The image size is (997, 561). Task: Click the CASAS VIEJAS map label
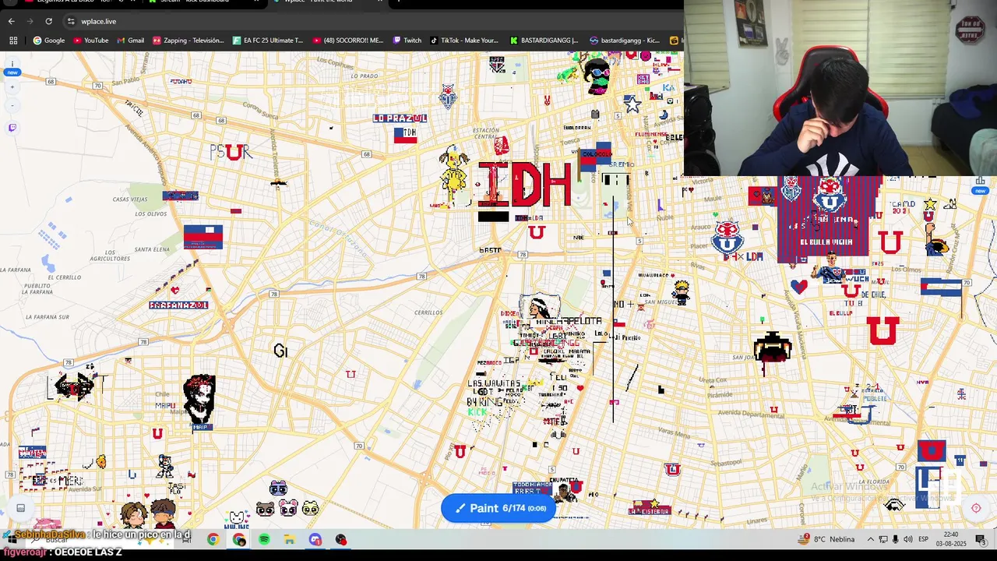[x=130, y=199]
